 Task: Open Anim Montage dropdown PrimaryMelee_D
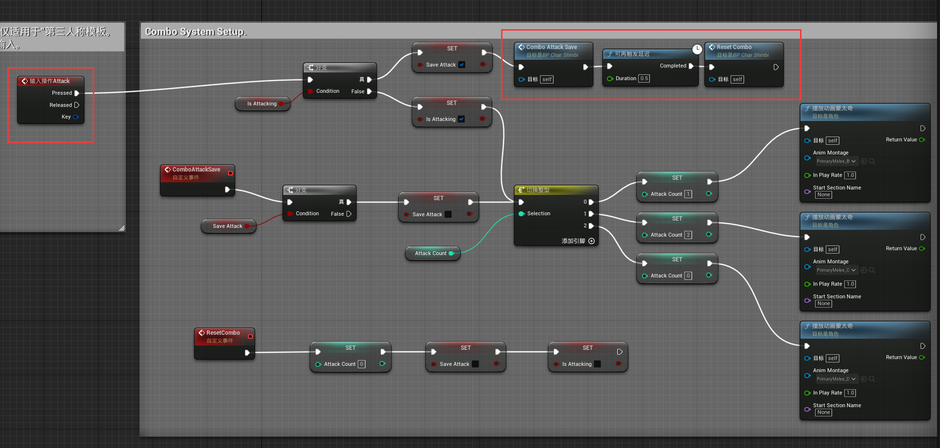(836, 379)
